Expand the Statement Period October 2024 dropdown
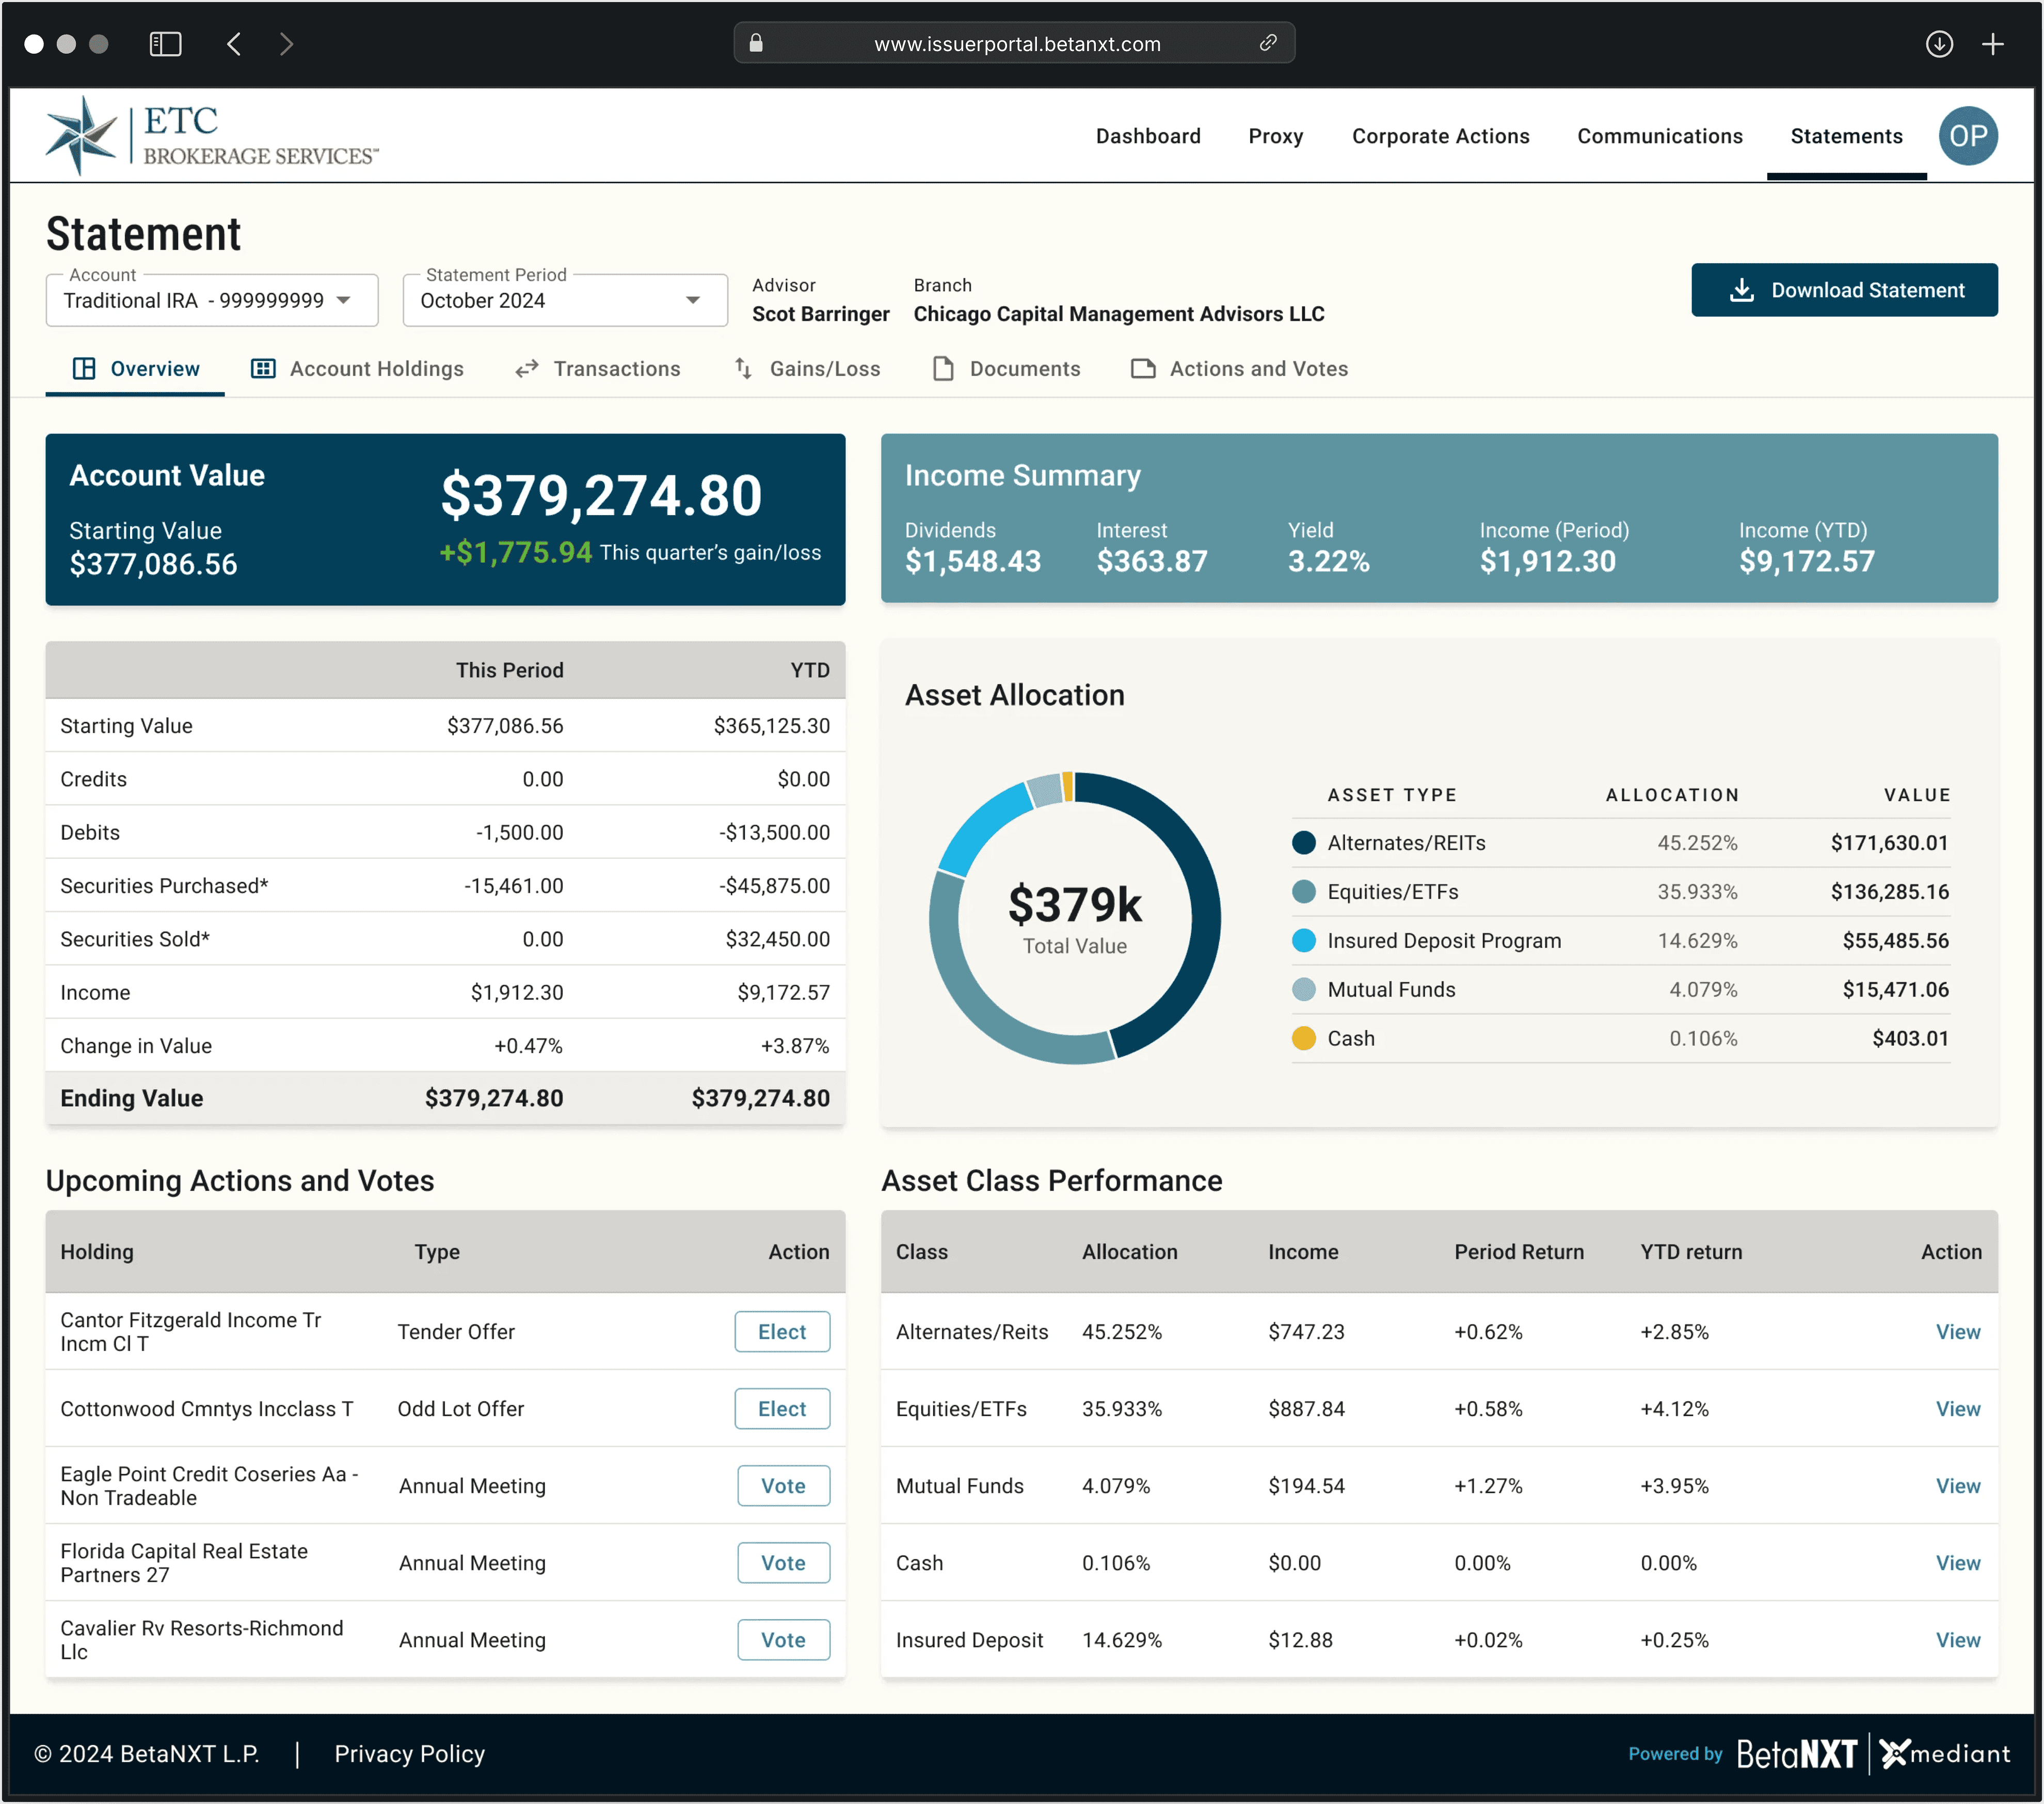 coord(565,300)
